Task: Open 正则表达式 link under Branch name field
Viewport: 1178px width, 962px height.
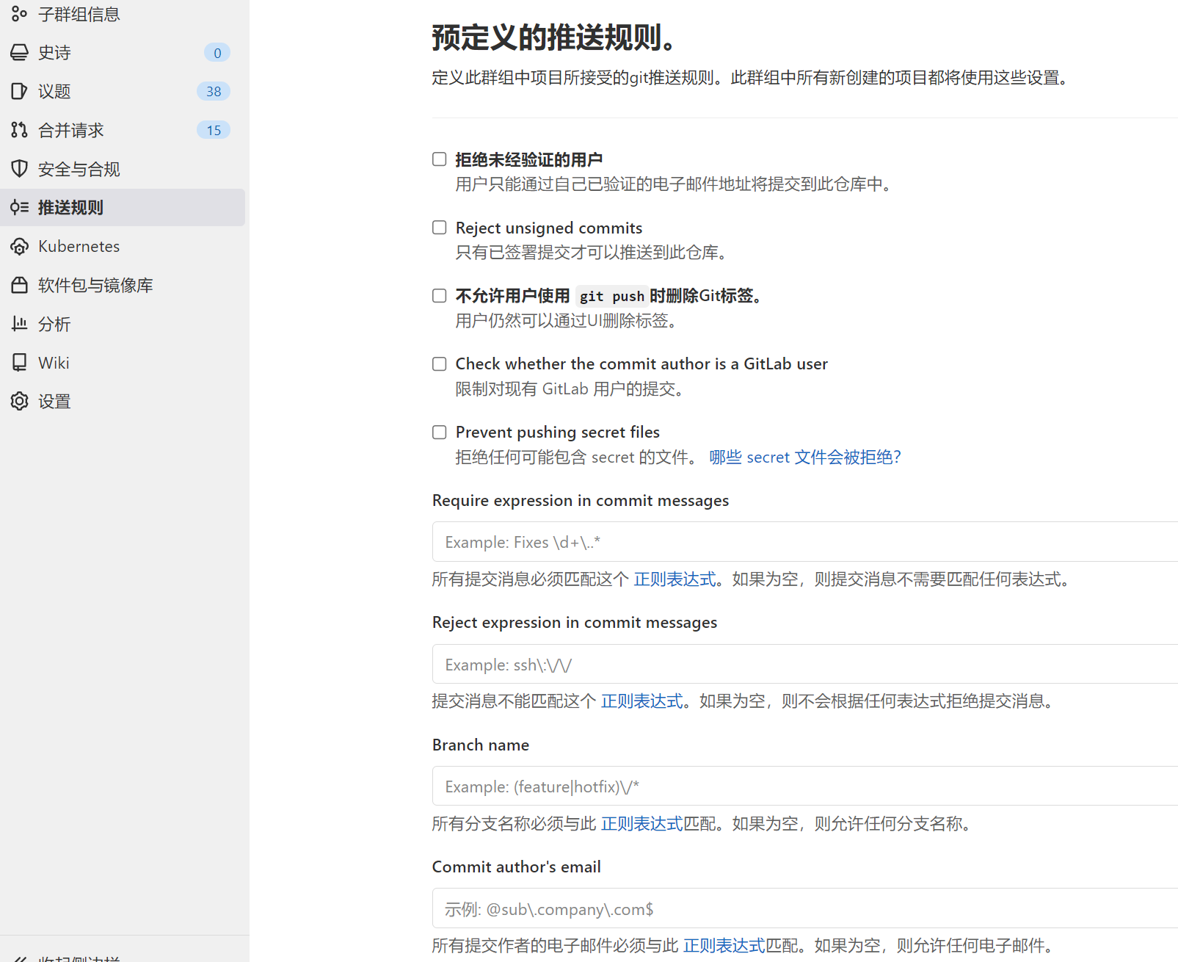Action: click(x=641, y=824)
